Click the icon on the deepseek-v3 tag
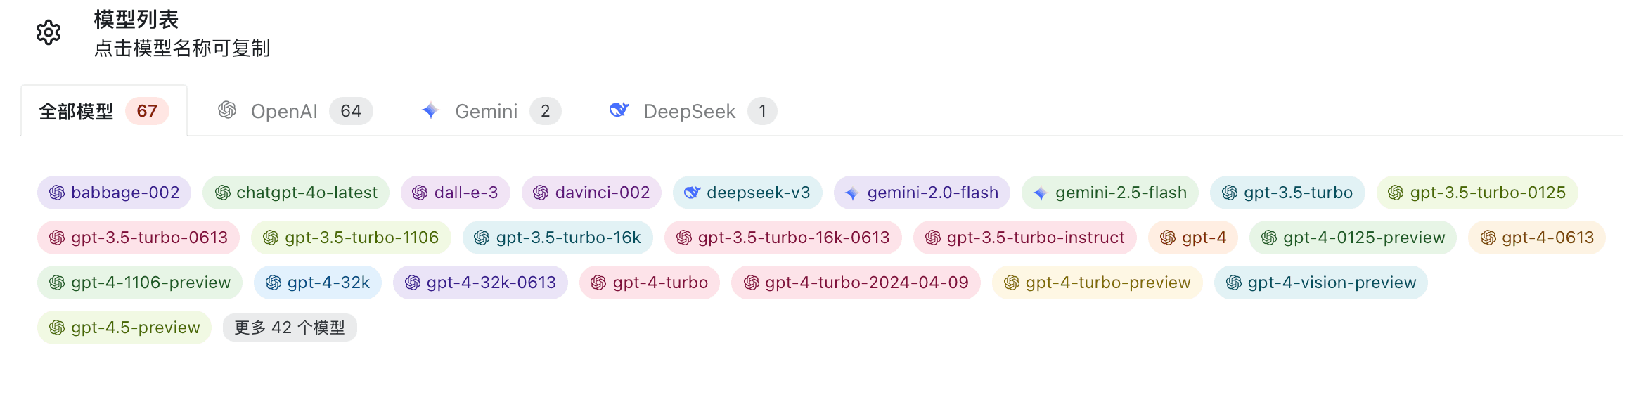Screen dimensions: 1641x402 [692, 193]
